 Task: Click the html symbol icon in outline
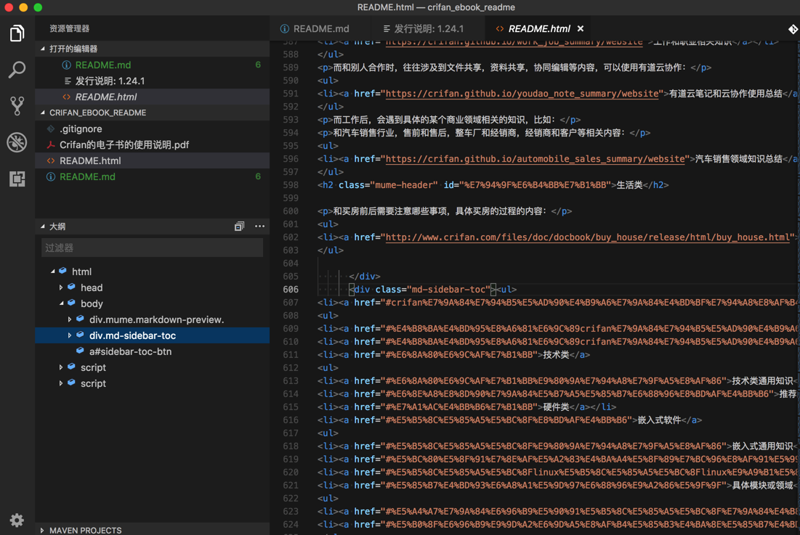point(62,271)
